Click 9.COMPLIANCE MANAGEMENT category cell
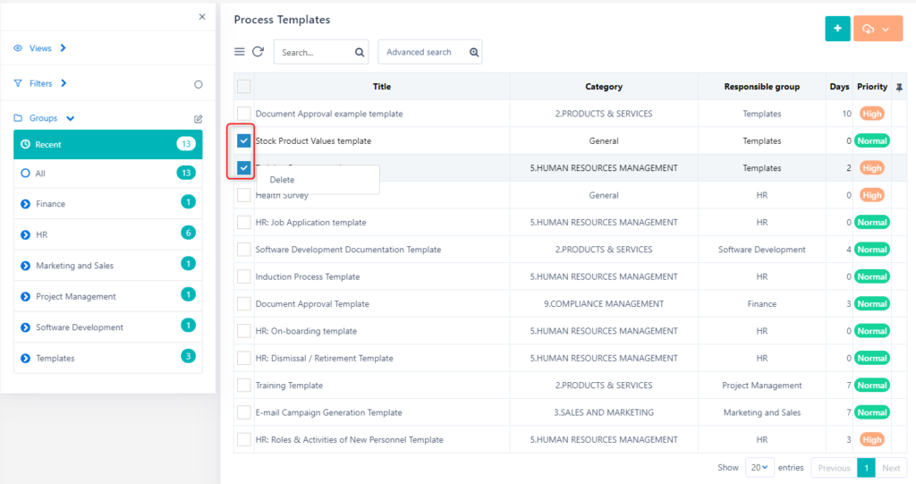Screen dimensions: 916x484 point(604,304)
